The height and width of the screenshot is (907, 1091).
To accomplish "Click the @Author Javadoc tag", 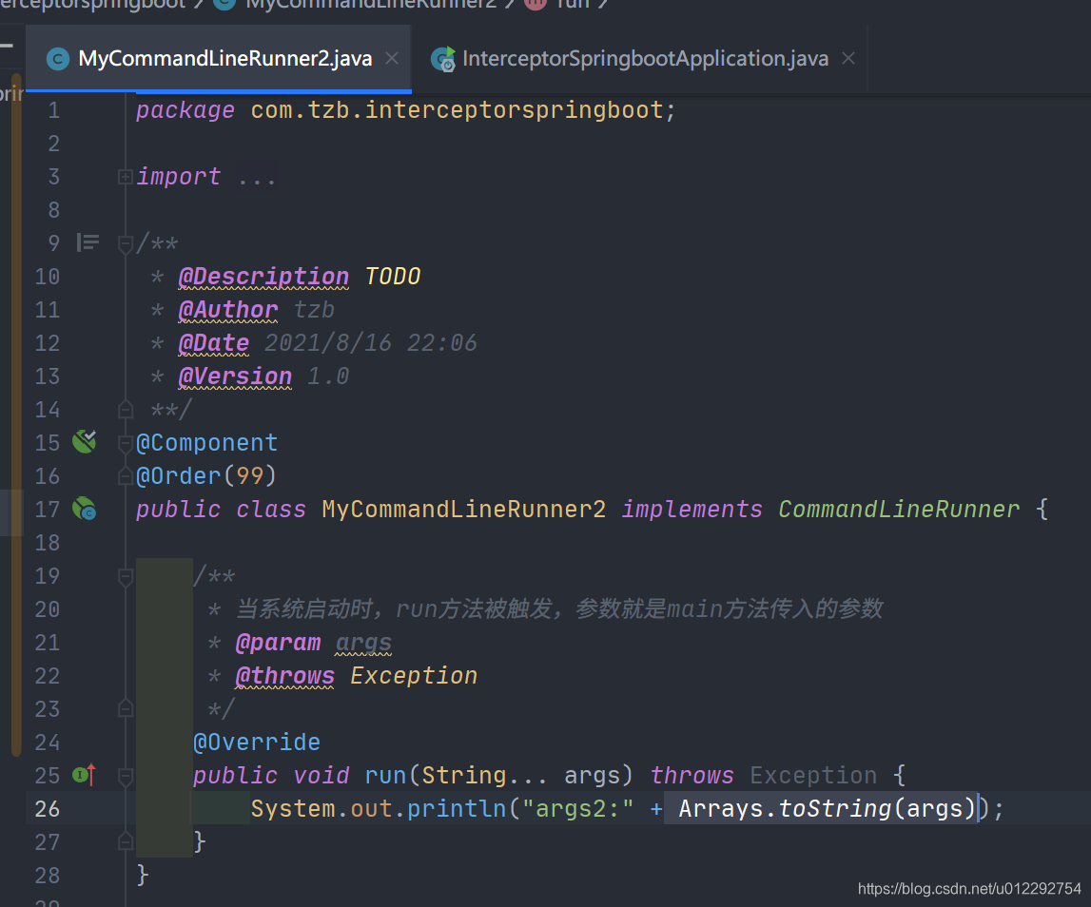I will 228,310.
